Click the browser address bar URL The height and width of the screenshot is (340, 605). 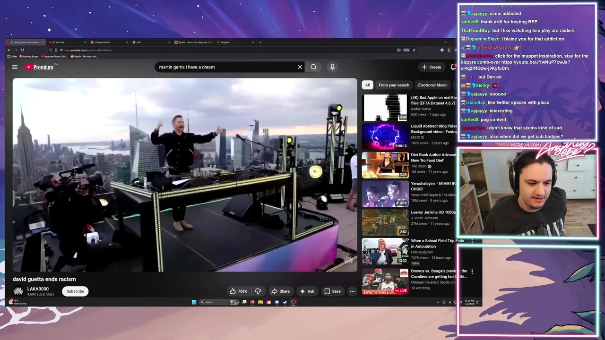point(88,50)
